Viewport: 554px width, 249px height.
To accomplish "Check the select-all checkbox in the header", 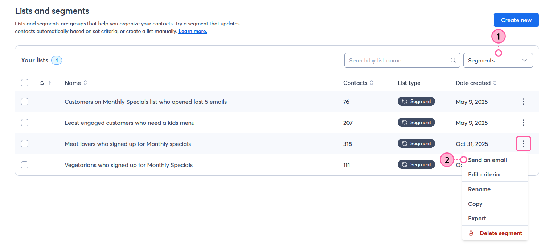I will click(x=24, y=83).
